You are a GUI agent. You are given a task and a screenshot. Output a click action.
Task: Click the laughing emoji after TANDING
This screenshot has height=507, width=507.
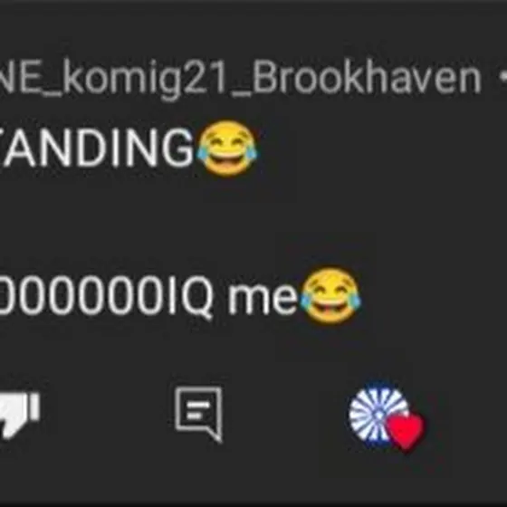point(227,148)
